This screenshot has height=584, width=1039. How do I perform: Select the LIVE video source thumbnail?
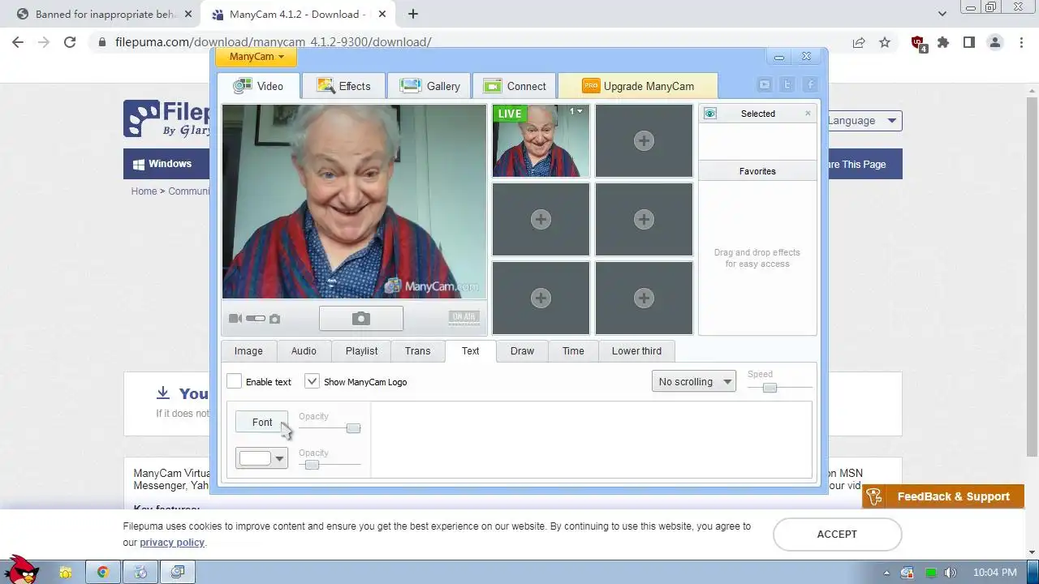[541, 140]
